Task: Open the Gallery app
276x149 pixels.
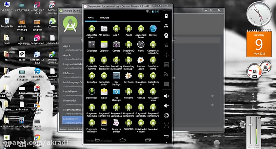Action: click(104, 125)
